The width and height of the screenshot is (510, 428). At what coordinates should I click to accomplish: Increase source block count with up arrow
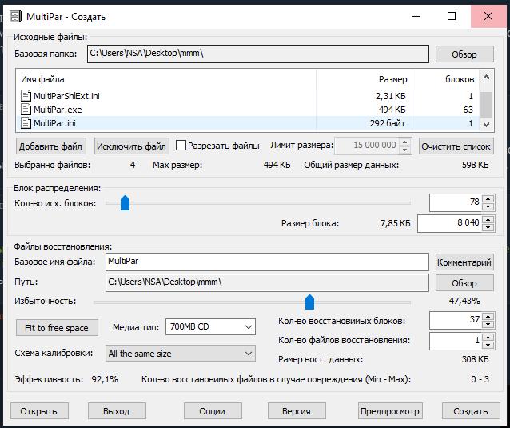488,199
